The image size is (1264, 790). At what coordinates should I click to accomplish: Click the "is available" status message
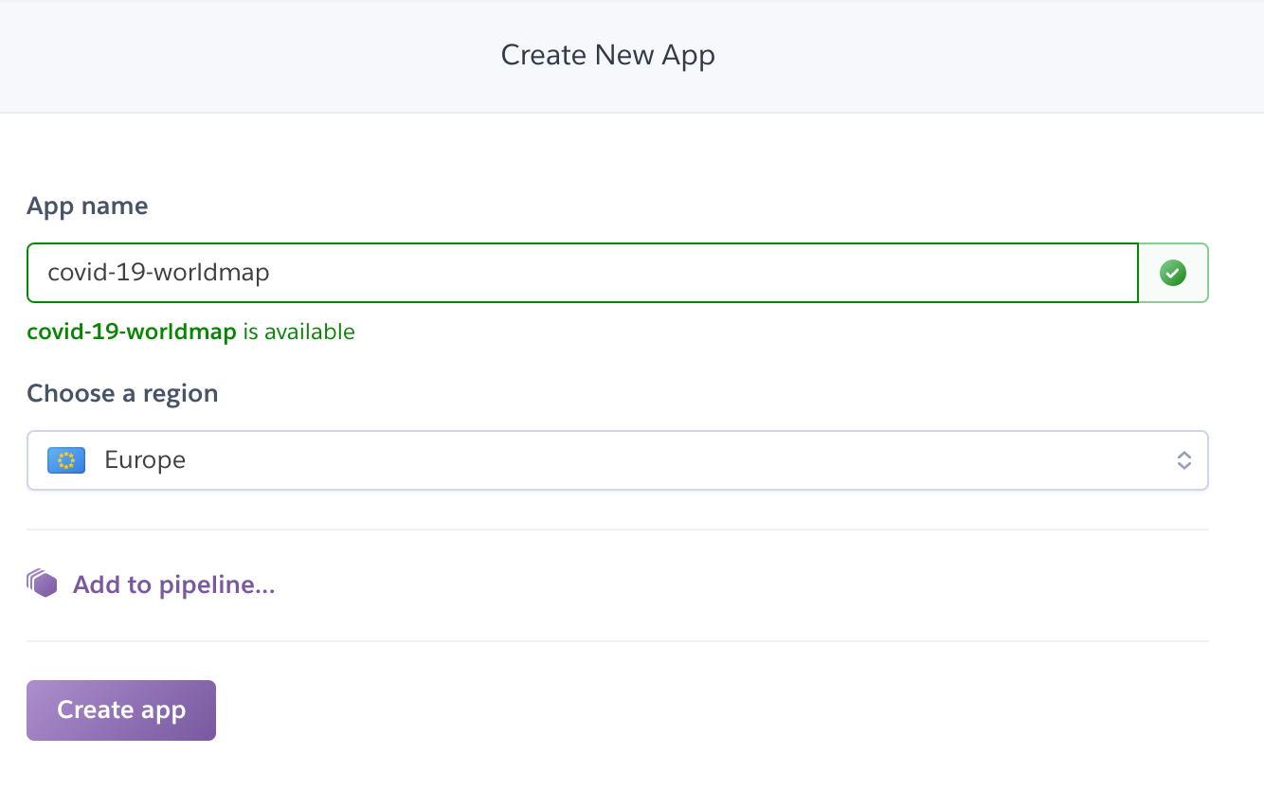pos(298,332)
